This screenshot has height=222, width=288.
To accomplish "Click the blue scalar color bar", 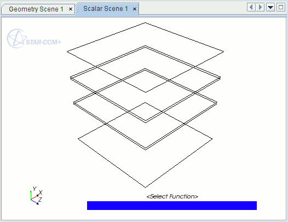I will [x=172, y=206].
